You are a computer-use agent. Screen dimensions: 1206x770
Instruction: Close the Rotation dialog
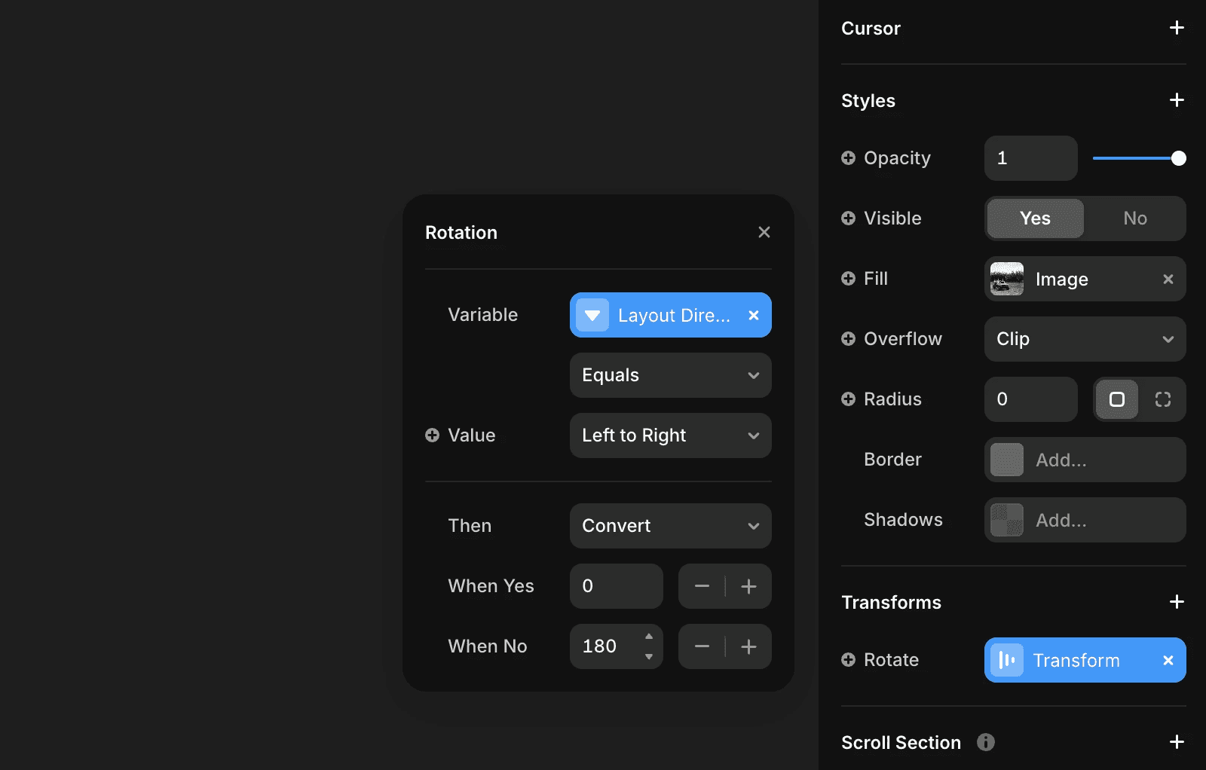pos(764,232)
